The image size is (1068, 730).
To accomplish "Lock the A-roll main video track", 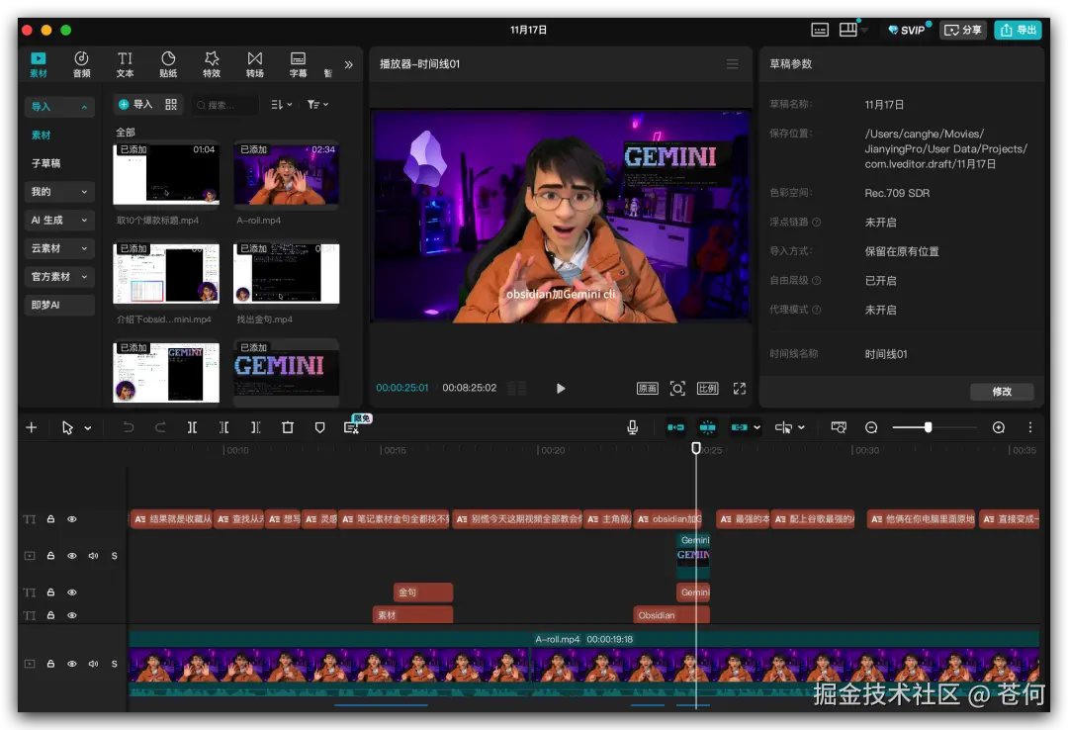I will (50, 664).
